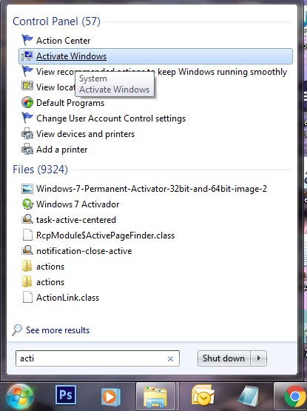Screen dimensions: 307x411
Task: Expand the Files (9324) results header
Action: click(x=40, y=170)
